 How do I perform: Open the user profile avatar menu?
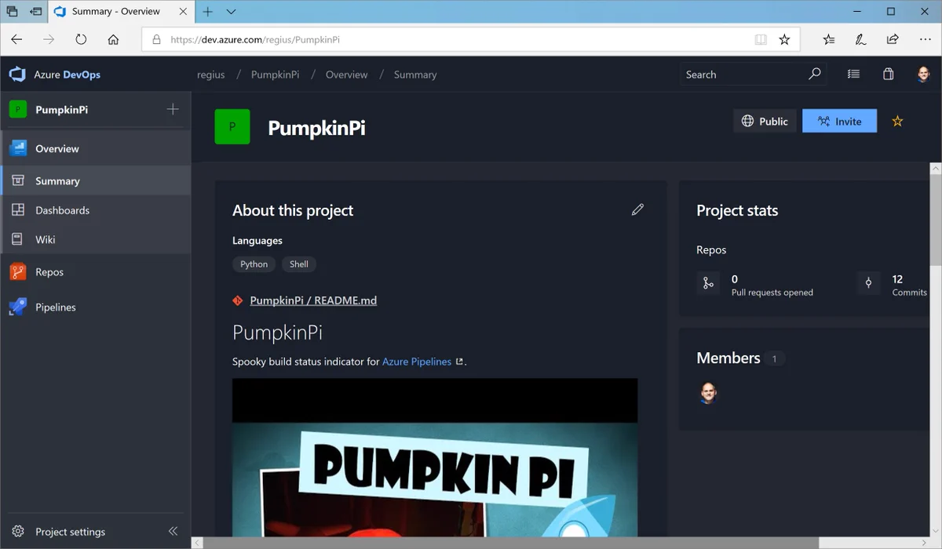click(x=923, y=75)
